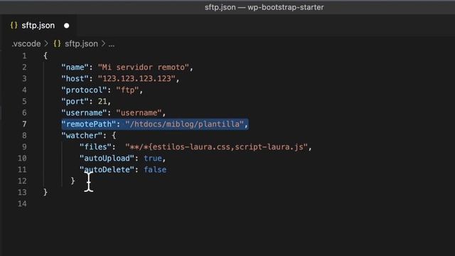Image resolution: width=455 pixels, height=256 pixels.
Task: Click the false value of autoDelete
Action: (155, 170)
